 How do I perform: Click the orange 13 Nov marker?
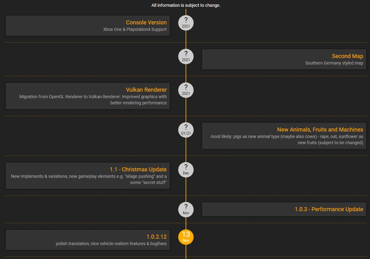tap(186, 237)
